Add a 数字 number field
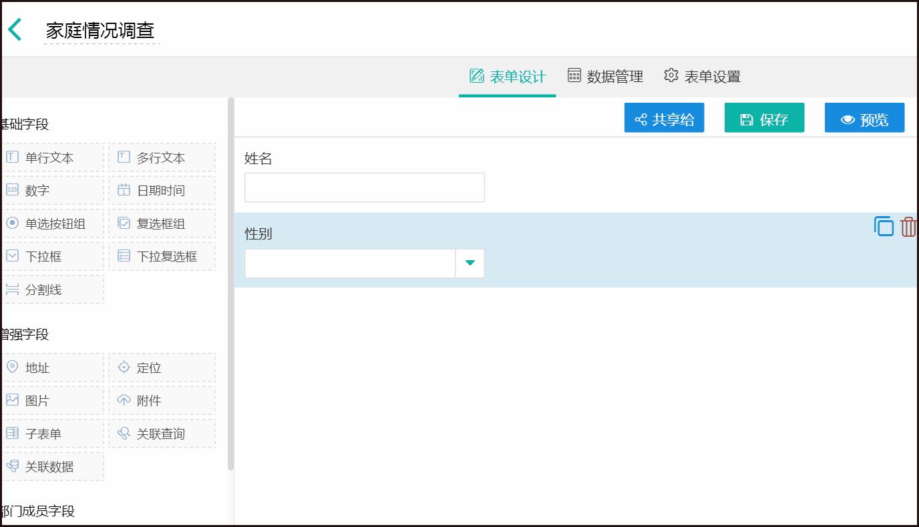This screenshot has height=527, width=919. point(52,190)
